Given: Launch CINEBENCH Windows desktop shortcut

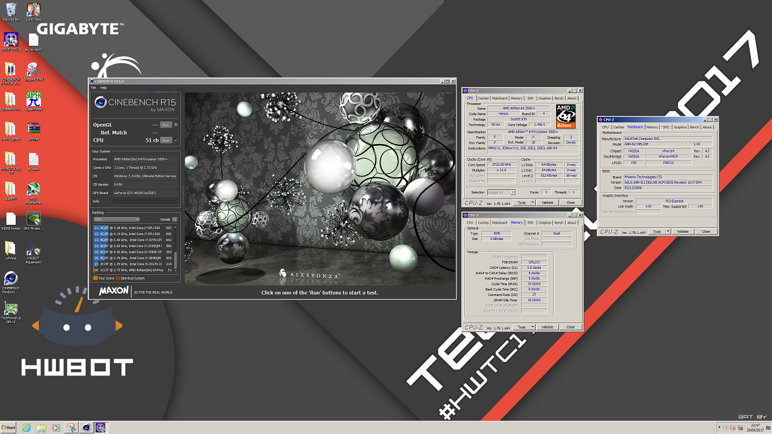Looking at the screenshot, I should [x=10, y=282].
